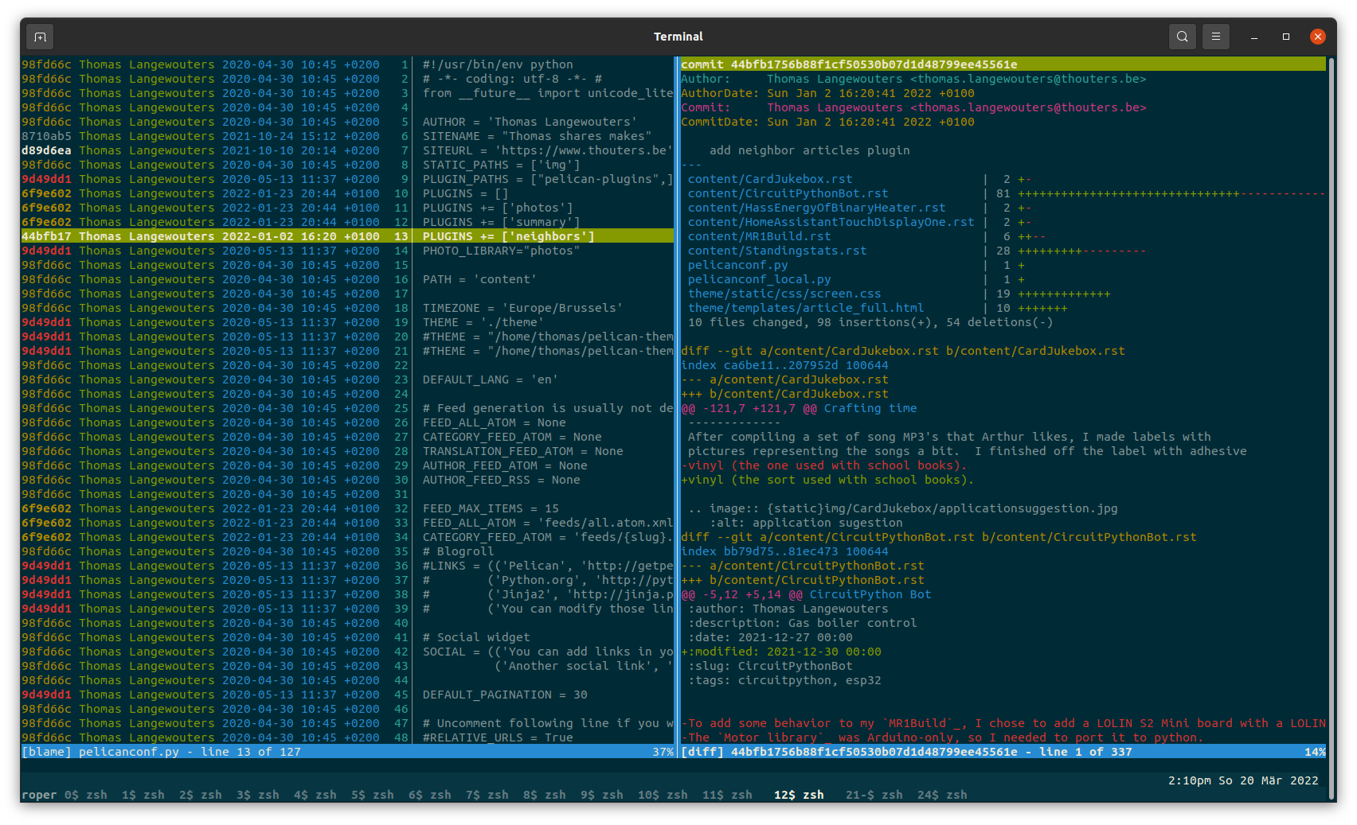Click the DEFAULT_LANG = 'en' line
Viewport: 1357px width, 825px height.
point(491,379)
